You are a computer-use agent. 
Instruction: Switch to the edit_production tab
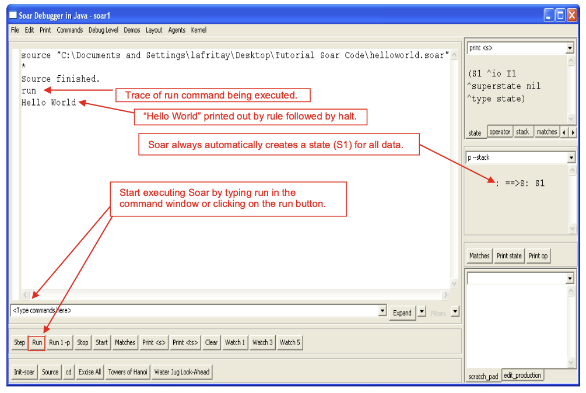(522, 375)
